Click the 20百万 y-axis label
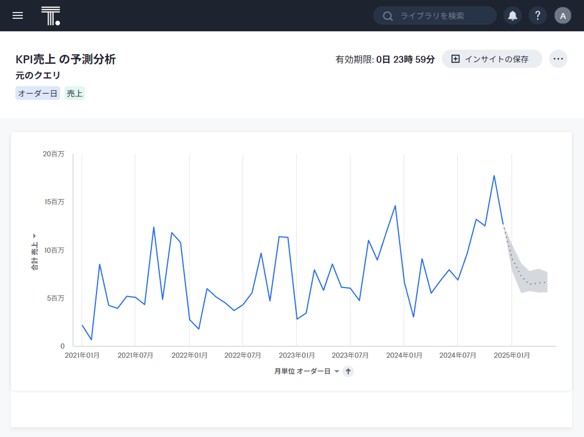 (x=54, y=154)
